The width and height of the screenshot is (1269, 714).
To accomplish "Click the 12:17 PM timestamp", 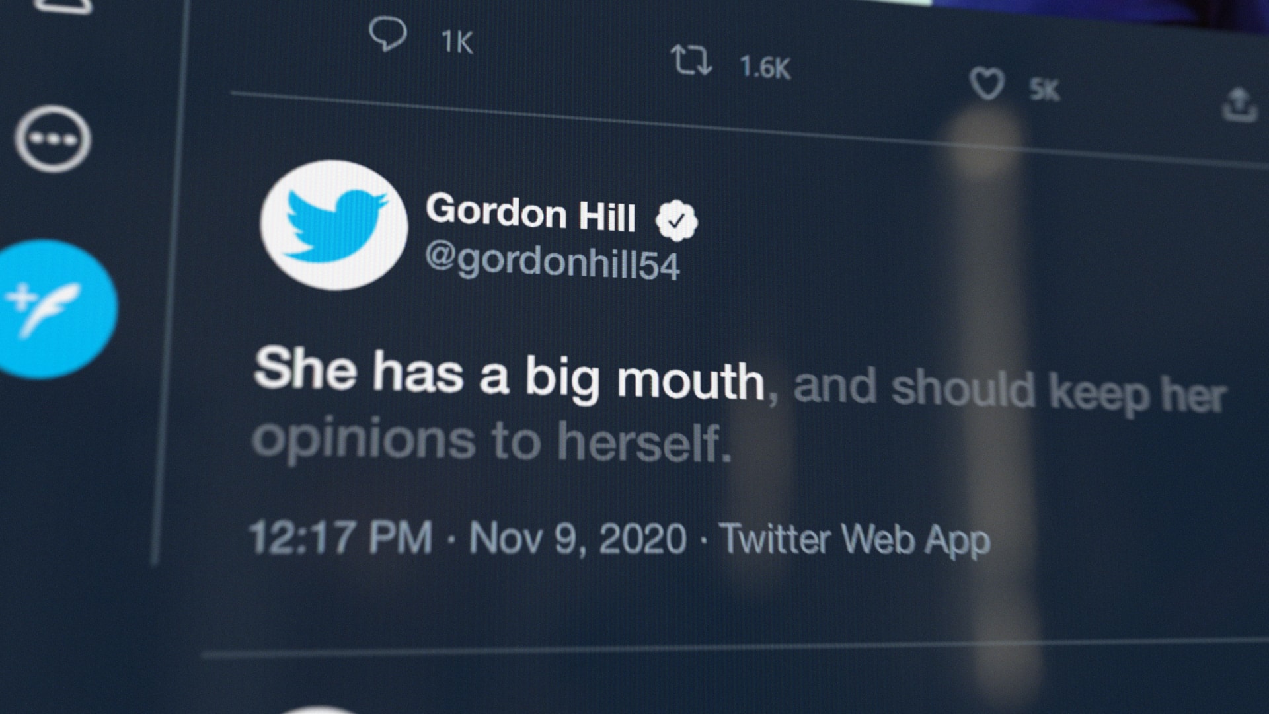I will pyautogui.click(x=341, y=537).
